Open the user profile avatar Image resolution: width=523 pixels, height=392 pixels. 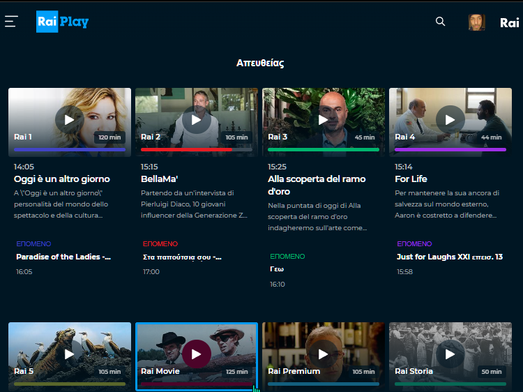click(x=477, y=22)
